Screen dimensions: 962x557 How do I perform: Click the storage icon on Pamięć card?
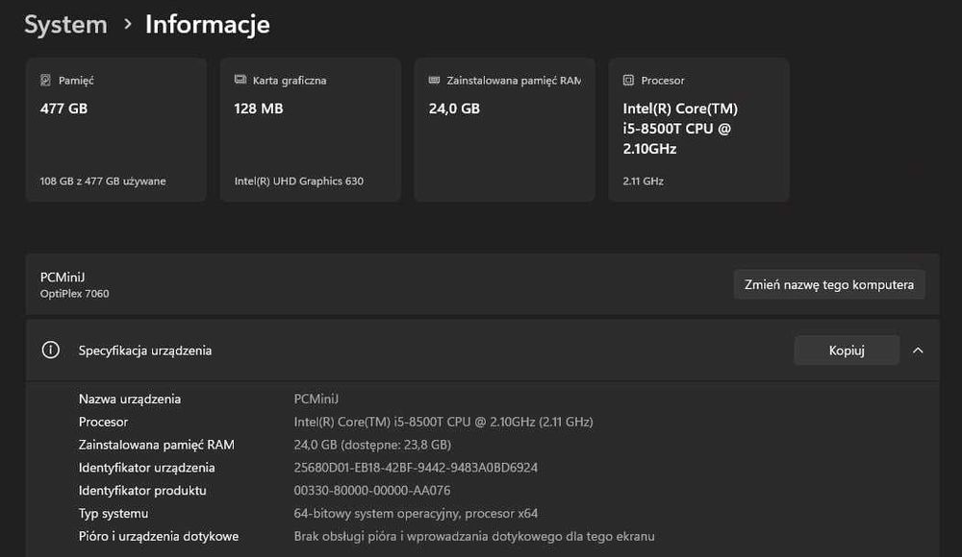coord(45,81)
